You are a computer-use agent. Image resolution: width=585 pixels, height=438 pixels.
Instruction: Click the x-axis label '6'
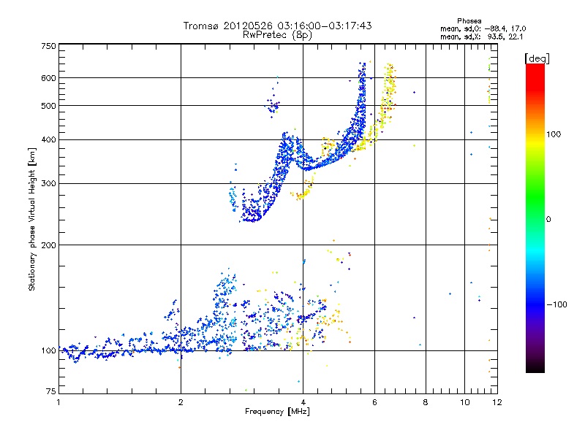[x=374, y=402]
